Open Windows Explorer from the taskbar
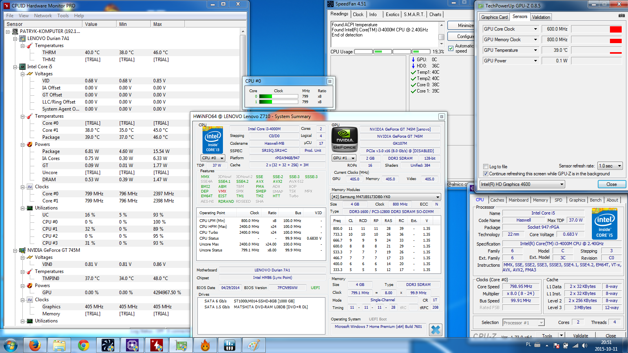This screenshot has height=353, width=628. tap(59, 345)
